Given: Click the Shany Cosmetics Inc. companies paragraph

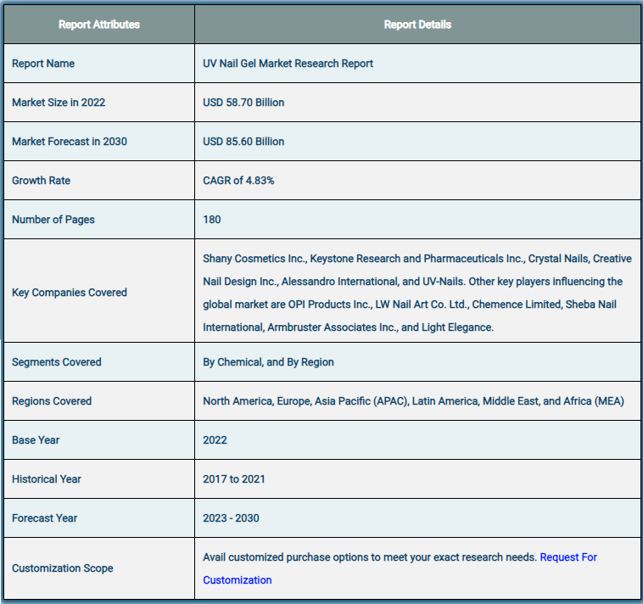Looking at the screenshot, I should (417, 293).
